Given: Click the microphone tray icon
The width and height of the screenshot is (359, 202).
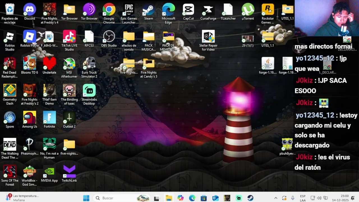Looking at the screenshot, I should [293, 198].
